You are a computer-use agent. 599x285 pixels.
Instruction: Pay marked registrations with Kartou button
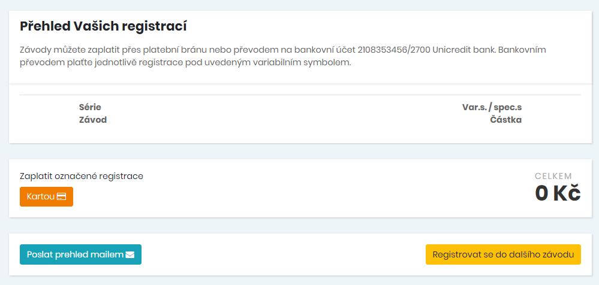coord(46,197)
